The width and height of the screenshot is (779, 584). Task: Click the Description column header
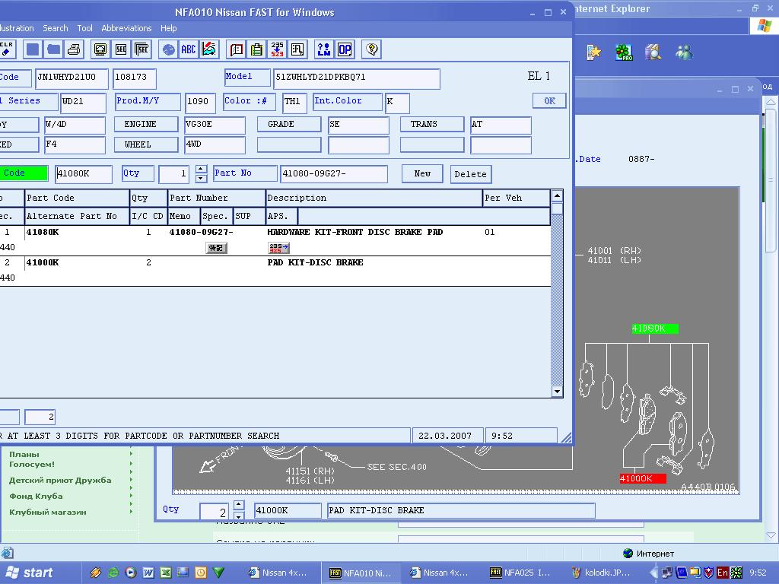click(x=374, y=198)
